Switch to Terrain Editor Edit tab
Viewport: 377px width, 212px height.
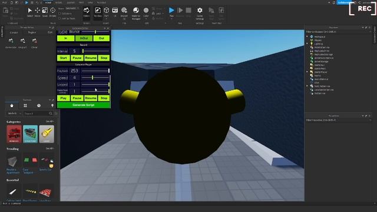49,32
